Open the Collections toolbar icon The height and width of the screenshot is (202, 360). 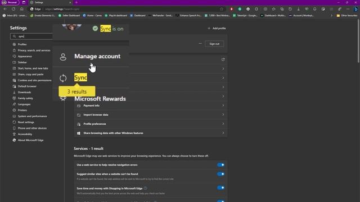[x=282, y=9]
